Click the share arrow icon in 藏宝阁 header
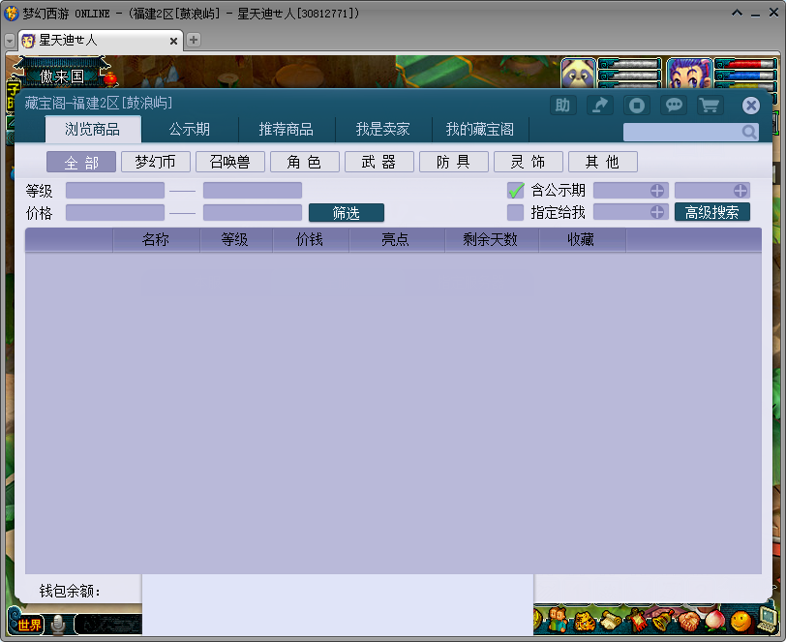This screenshot has height=642, width=786. click(x=599, y=106)
